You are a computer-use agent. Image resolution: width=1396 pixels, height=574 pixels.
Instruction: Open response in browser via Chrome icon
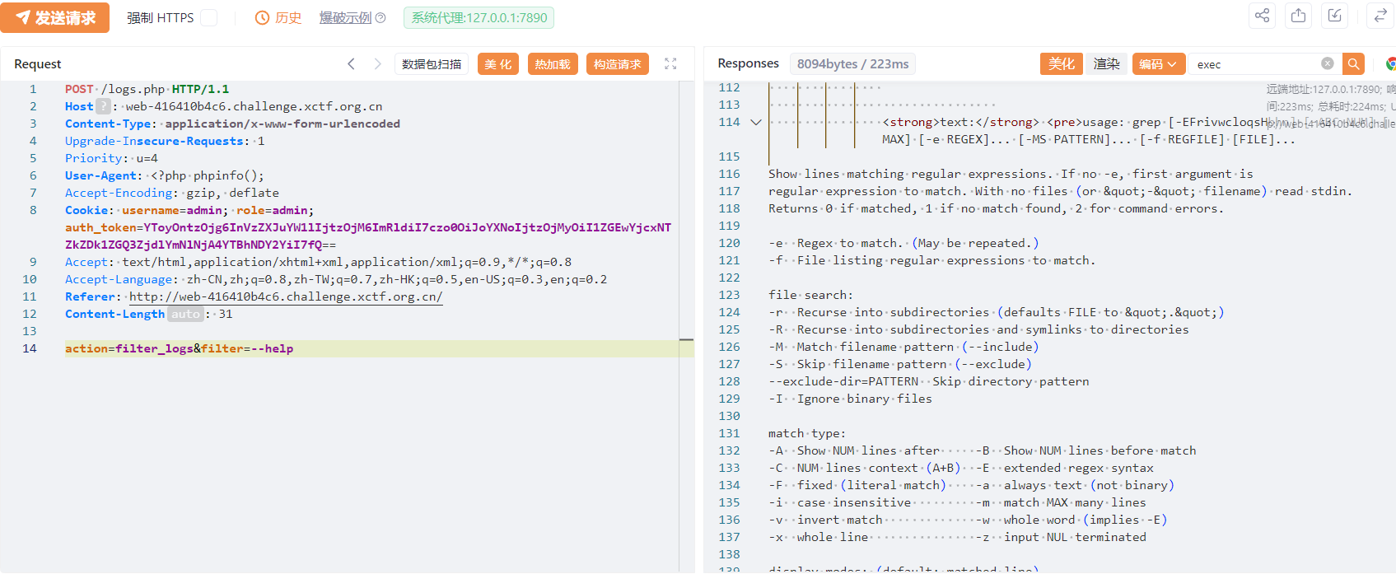pos(1390,64)
